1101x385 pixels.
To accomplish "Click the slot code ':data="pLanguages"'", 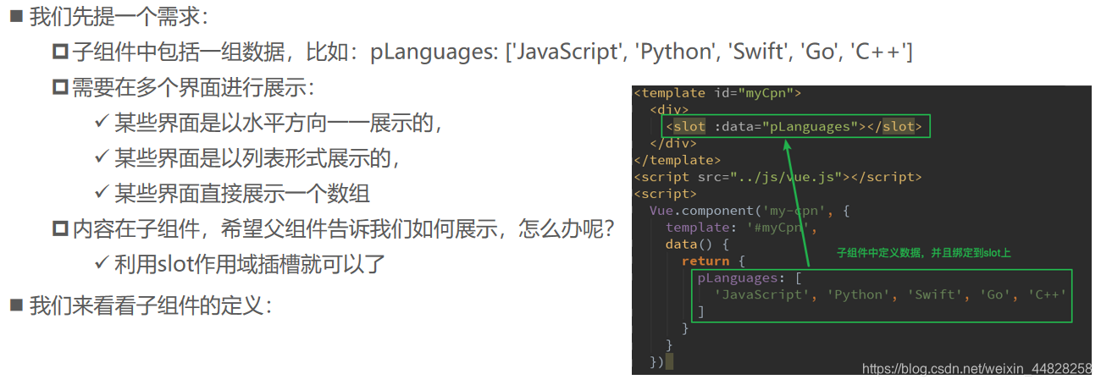I will pos(786,127).
